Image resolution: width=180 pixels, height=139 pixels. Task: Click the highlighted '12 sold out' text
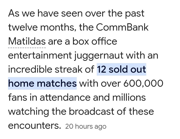121,69
